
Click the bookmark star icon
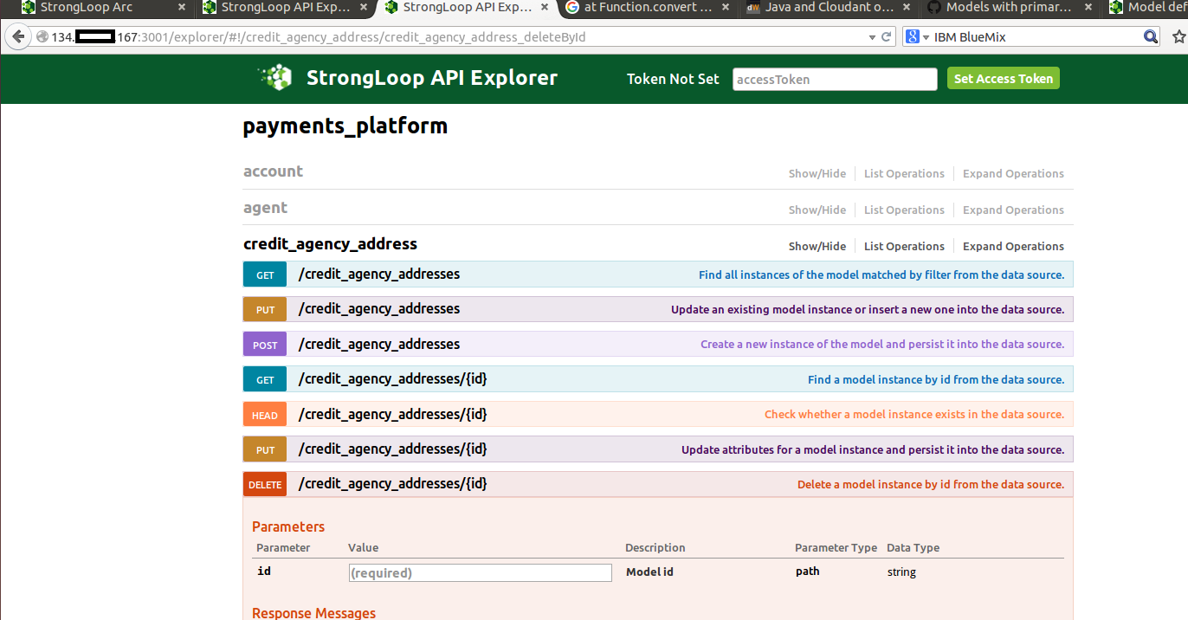coord(1178,37)
